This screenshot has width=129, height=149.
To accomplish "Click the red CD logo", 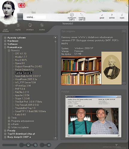I will click(22, 5).
